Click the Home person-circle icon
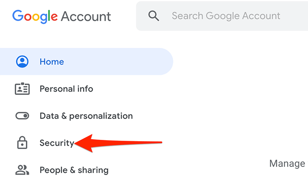The image size is (308, 184). 22,62
